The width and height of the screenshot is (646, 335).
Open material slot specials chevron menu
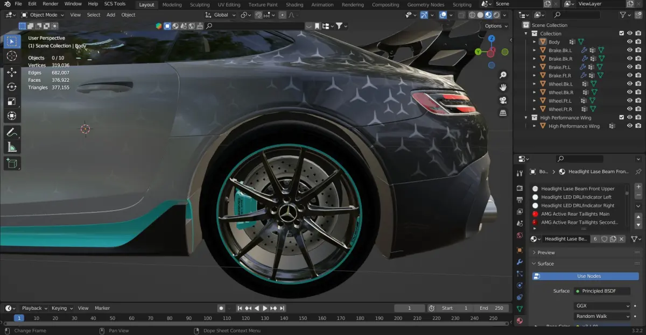click(638, 205)
